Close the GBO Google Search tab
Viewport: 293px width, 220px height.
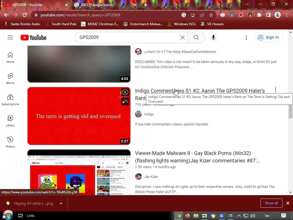pyautogui.click(x=134, y=5)
